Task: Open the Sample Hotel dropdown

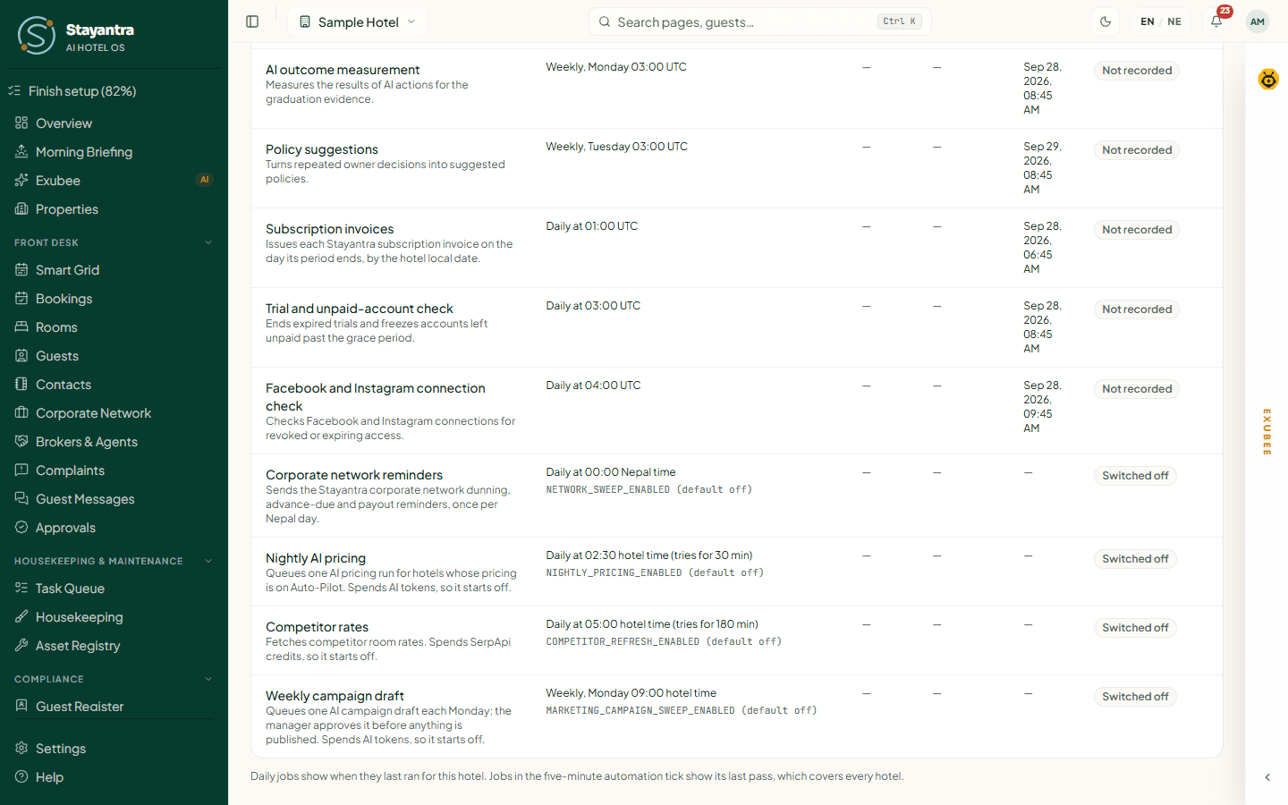Action: (358, 21)
